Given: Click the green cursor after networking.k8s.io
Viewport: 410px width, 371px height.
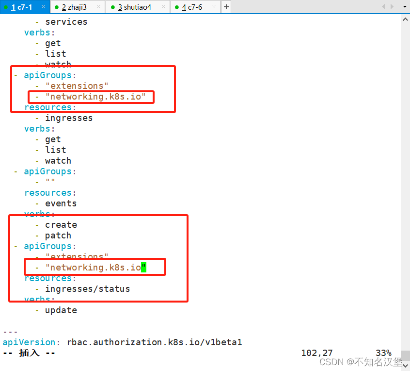Looking at the screenshot, I should (143, 268).
